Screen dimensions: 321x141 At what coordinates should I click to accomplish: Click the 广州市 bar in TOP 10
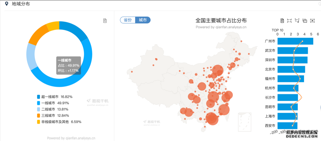point(295,41)
